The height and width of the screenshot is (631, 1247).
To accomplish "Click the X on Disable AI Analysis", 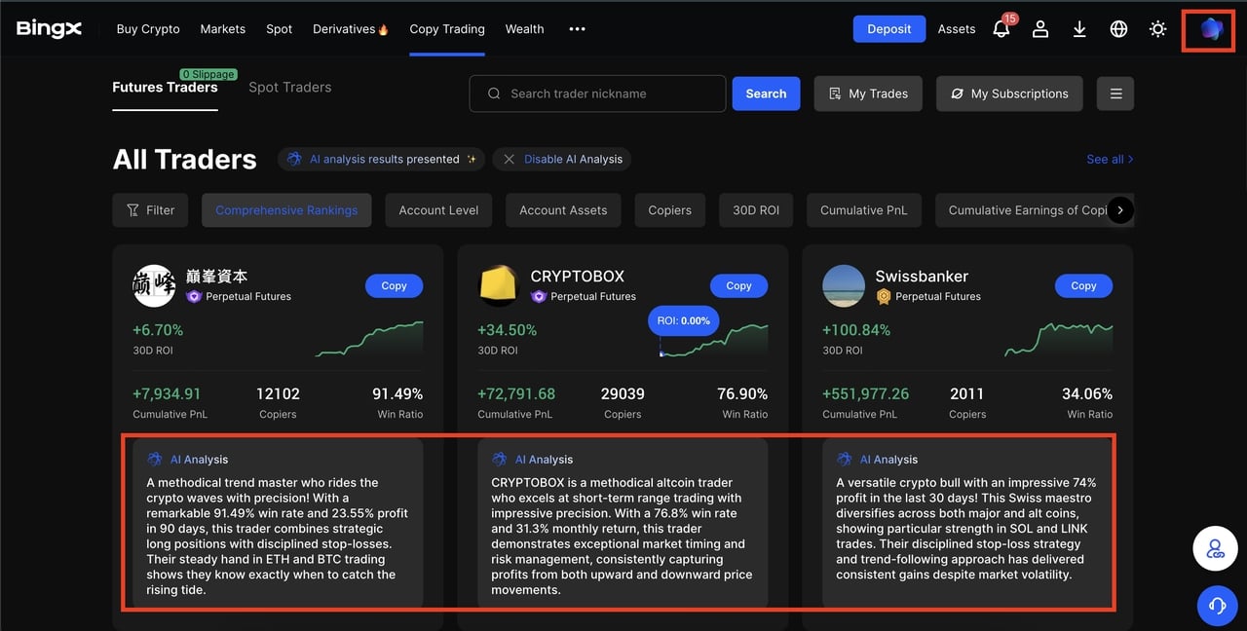I will coord(509,159).
